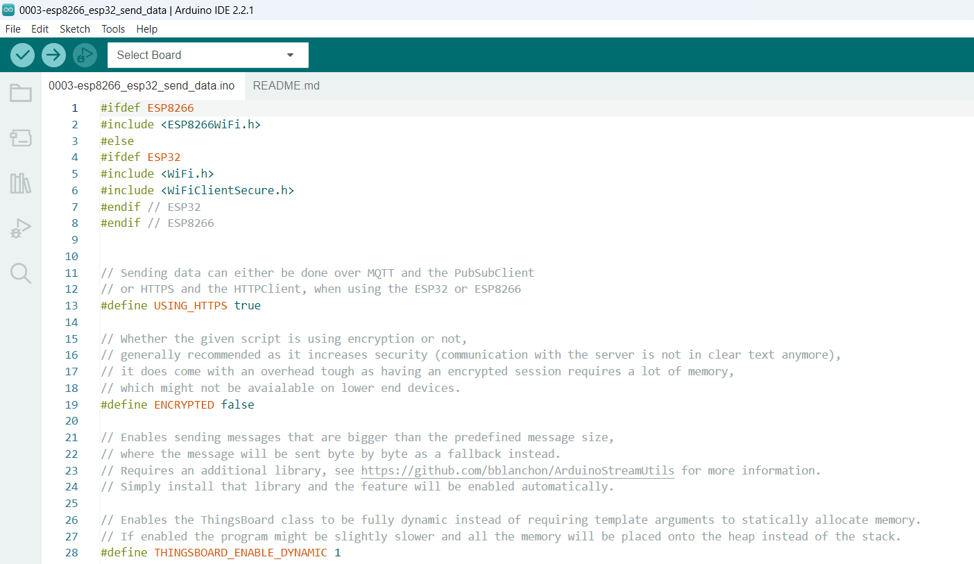Click THINGSBOARD_ENABLE_DYNAMIC on line 28
This screenshot has width=974, height=564.
(241, 553)
